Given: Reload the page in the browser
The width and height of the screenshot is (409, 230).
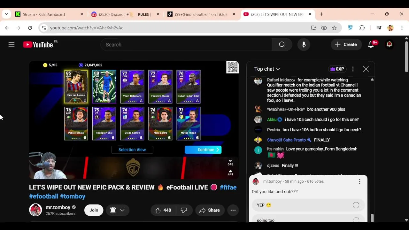Looking at the screenshot, I should coord(30,28).
